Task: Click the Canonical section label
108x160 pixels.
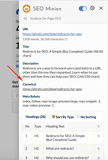Action: click(29, 84)
